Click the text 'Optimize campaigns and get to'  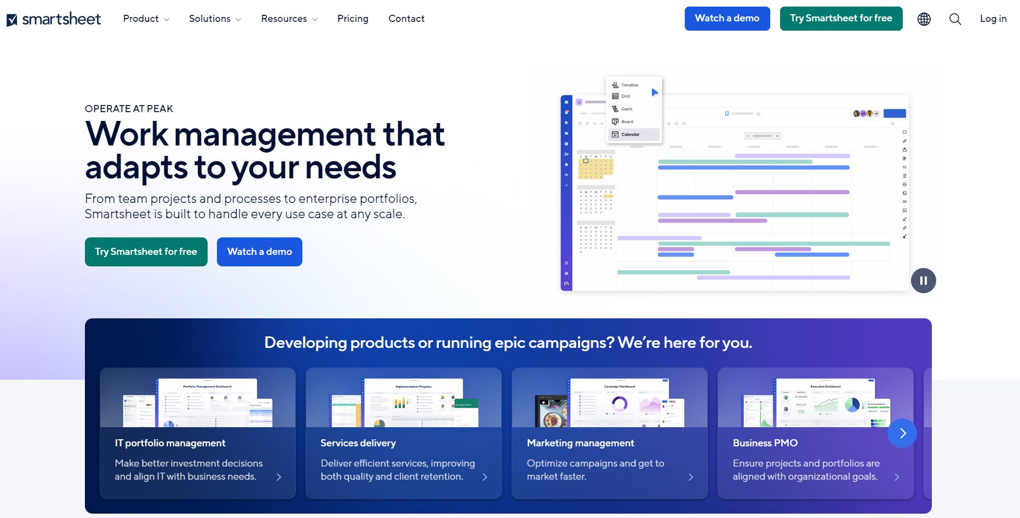point(595,463)
